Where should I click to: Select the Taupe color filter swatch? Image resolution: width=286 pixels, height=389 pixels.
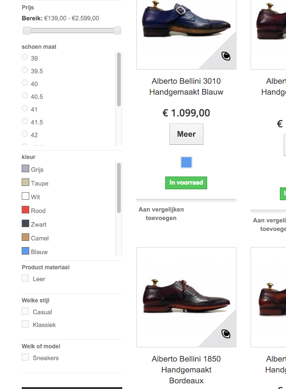pyautogui.click(x=25, y=183)
